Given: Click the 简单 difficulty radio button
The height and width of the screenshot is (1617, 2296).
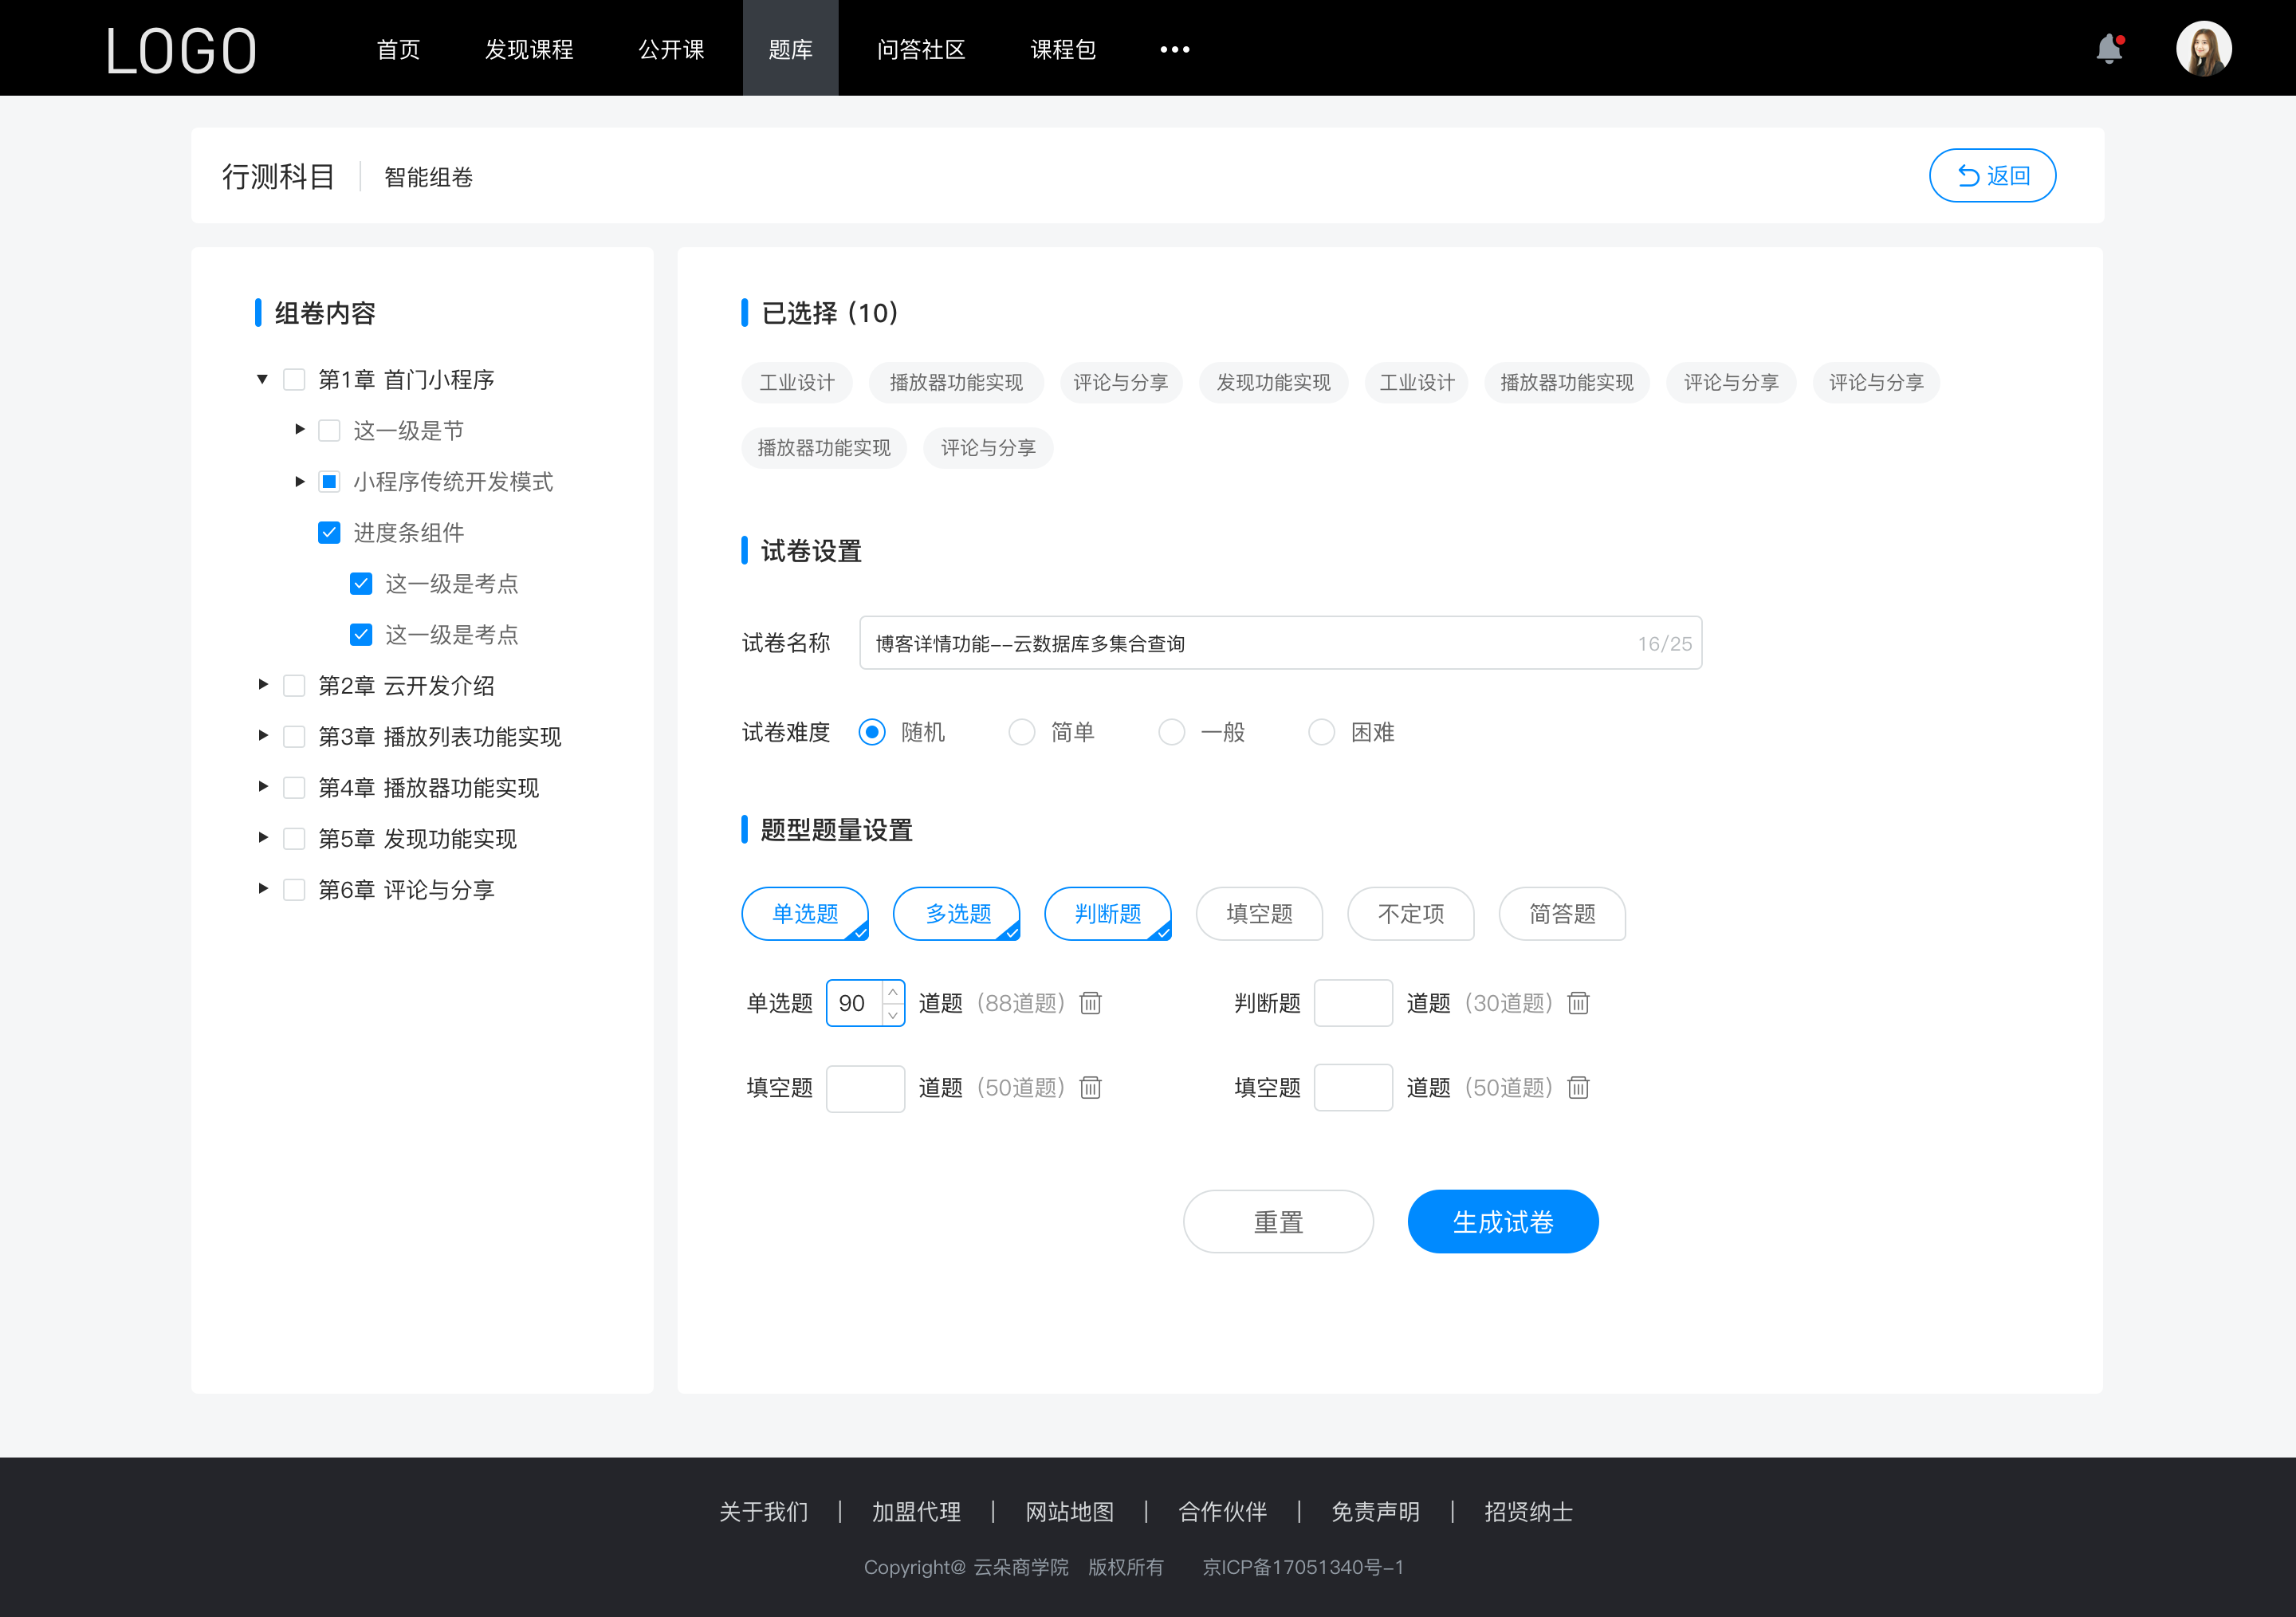Looking at the screenshot, I should click(x=1019, y=731).
